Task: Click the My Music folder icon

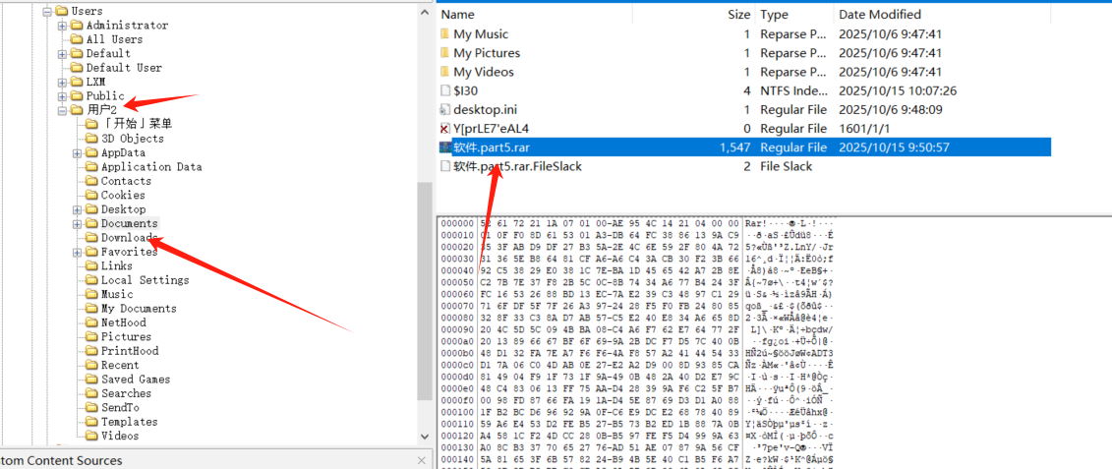Action: pos(445,34)
